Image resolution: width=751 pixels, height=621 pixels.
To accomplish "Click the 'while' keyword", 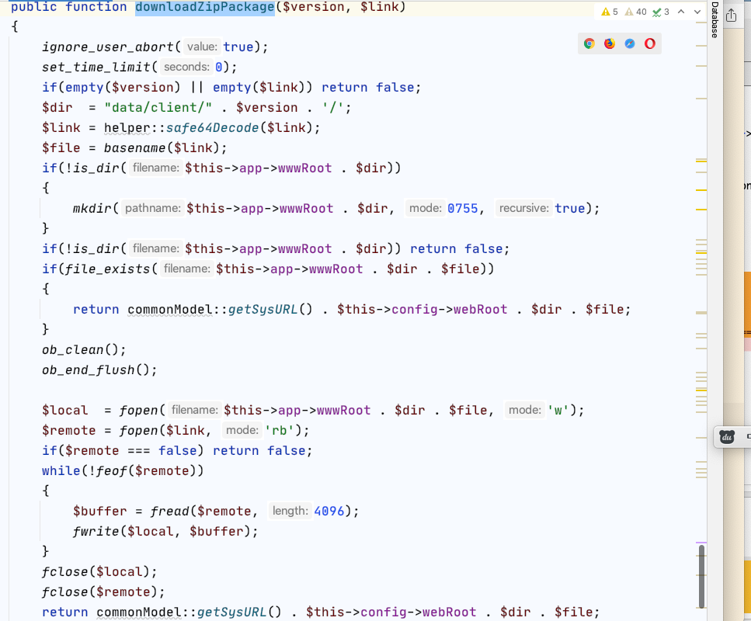I will coord(61,470).
